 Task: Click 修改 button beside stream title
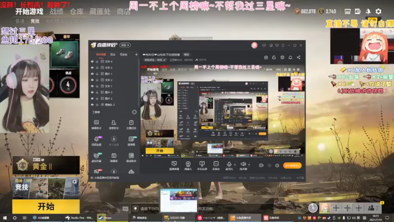click(187, 55)
